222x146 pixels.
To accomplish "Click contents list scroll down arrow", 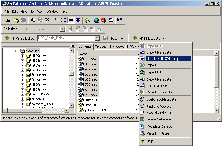I will (216, 110).
